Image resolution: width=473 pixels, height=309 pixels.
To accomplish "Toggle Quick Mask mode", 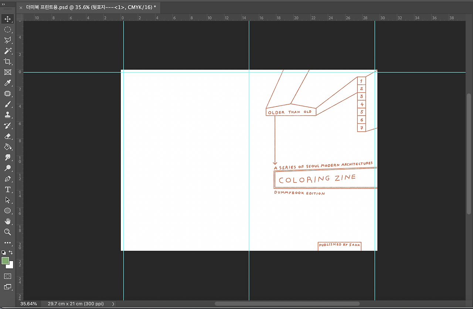I will pos(7,276).
